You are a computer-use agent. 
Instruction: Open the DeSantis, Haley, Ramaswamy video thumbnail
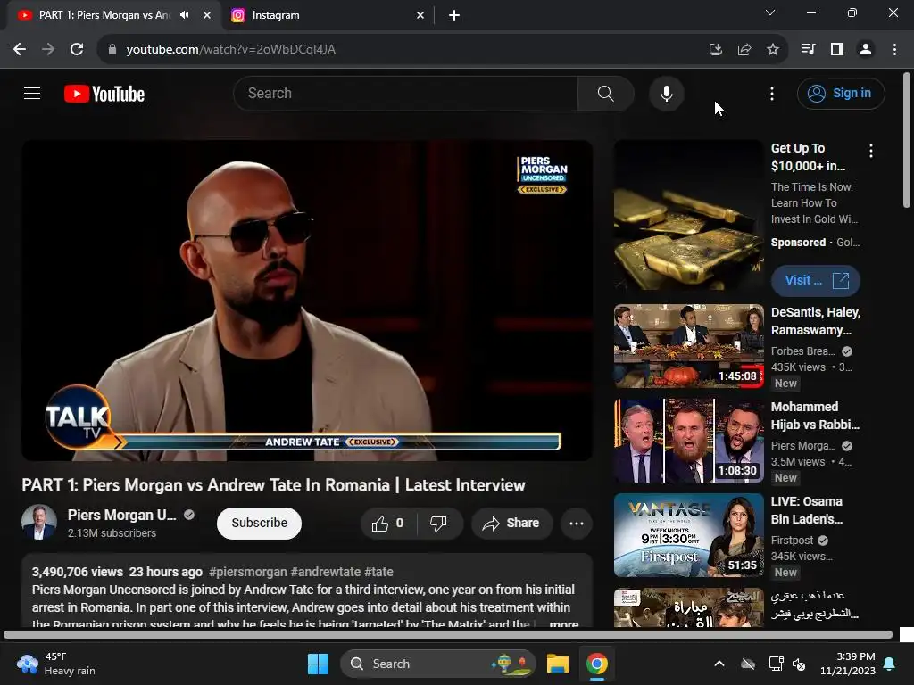point(688,346)
